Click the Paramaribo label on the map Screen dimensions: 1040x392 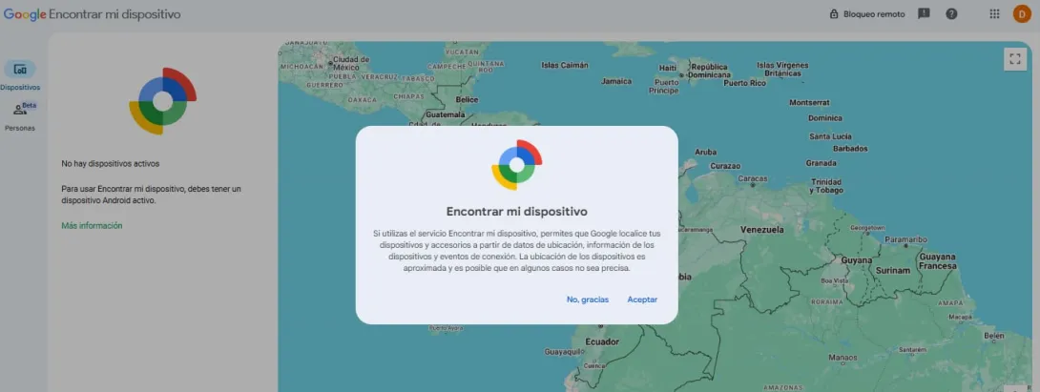(x=905, y=238)
